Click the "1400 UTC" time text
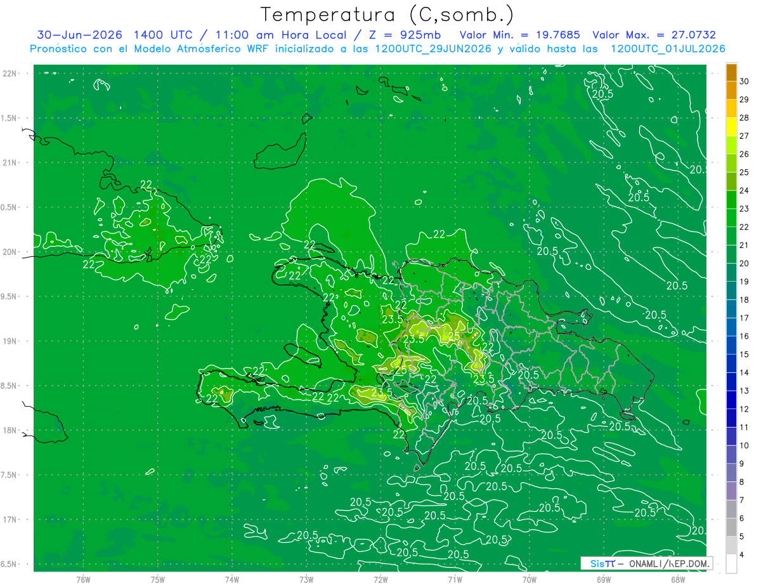This screenshot has width=761, height=588. [x=164, y=35]
